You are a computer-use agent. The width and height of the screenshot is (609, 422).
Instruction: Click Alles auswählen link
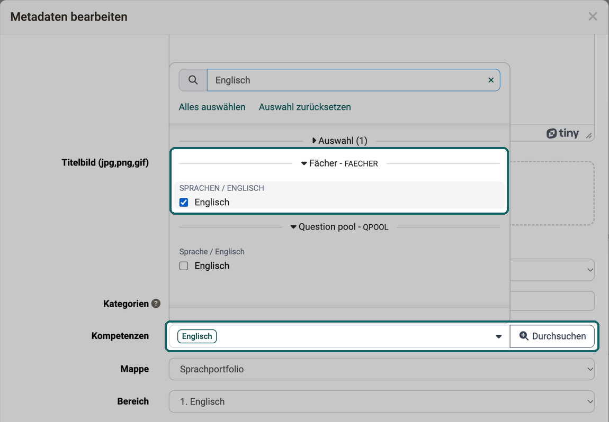(x=212, y=107)
